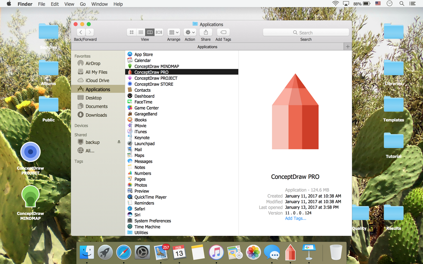The image size is (423, 264).
Task: Select Downloads in the sidebar
Action: (x=96, y=115)
